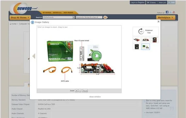
Task: Click the Facebook follow icon
Action: pos(167,12)
